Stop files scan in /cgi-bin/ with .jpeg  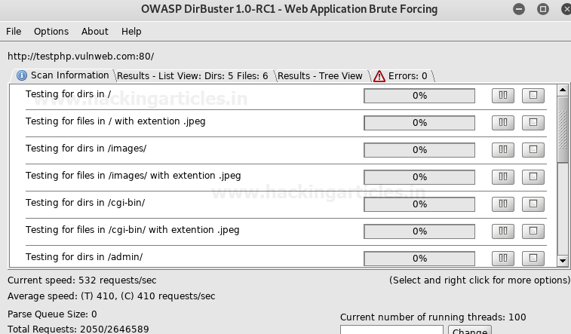coord(533,231)
